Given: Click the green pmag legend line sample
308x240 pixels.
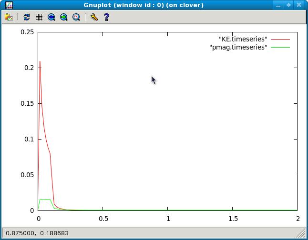Looking at the screenshot, I should coord(280,47).
